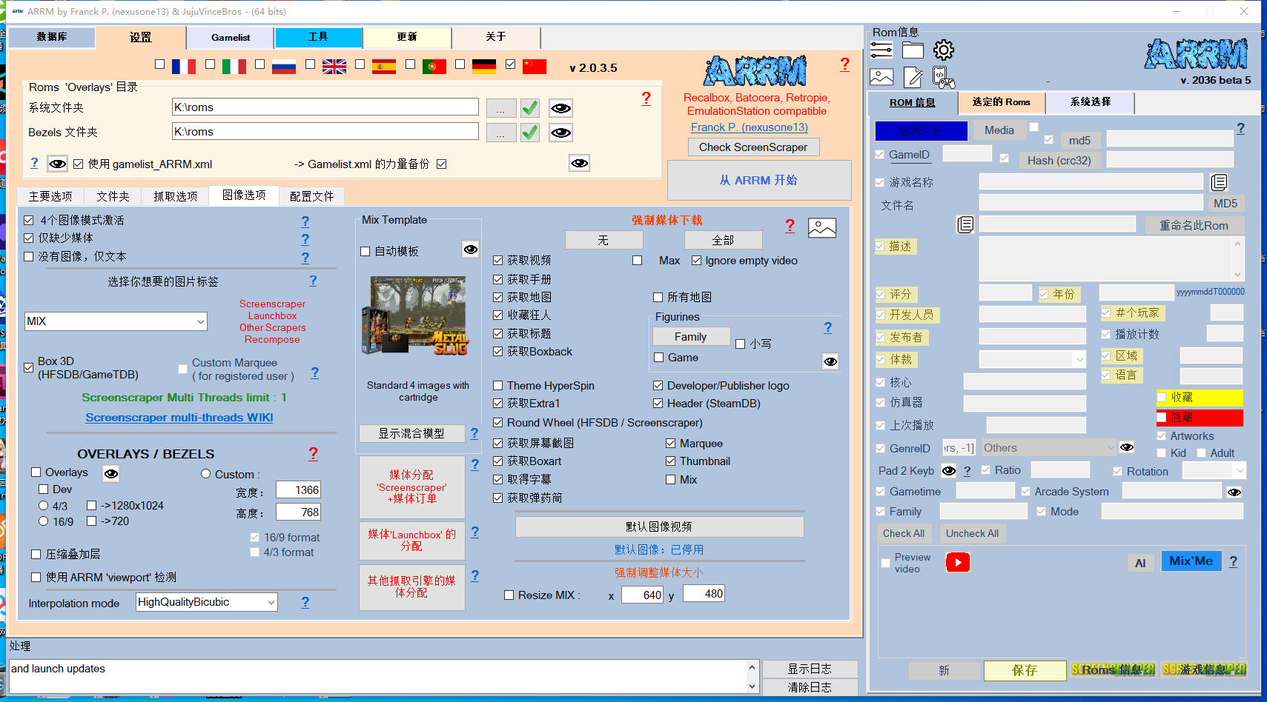Viewport: 1267px width, 702px height.
Task: Click the eye icon beside 自动模板
Action: (x=470, y=250)
